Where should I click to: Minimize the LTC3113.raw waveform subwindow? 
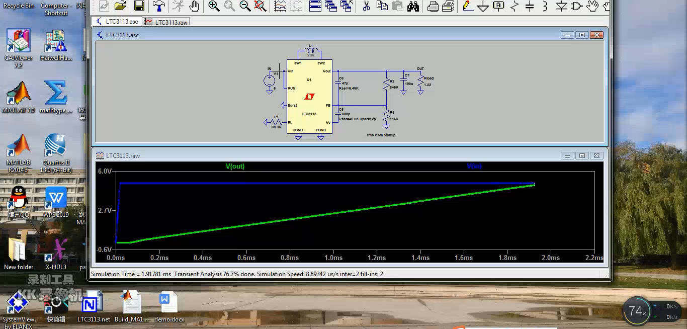tap(568, 156)
